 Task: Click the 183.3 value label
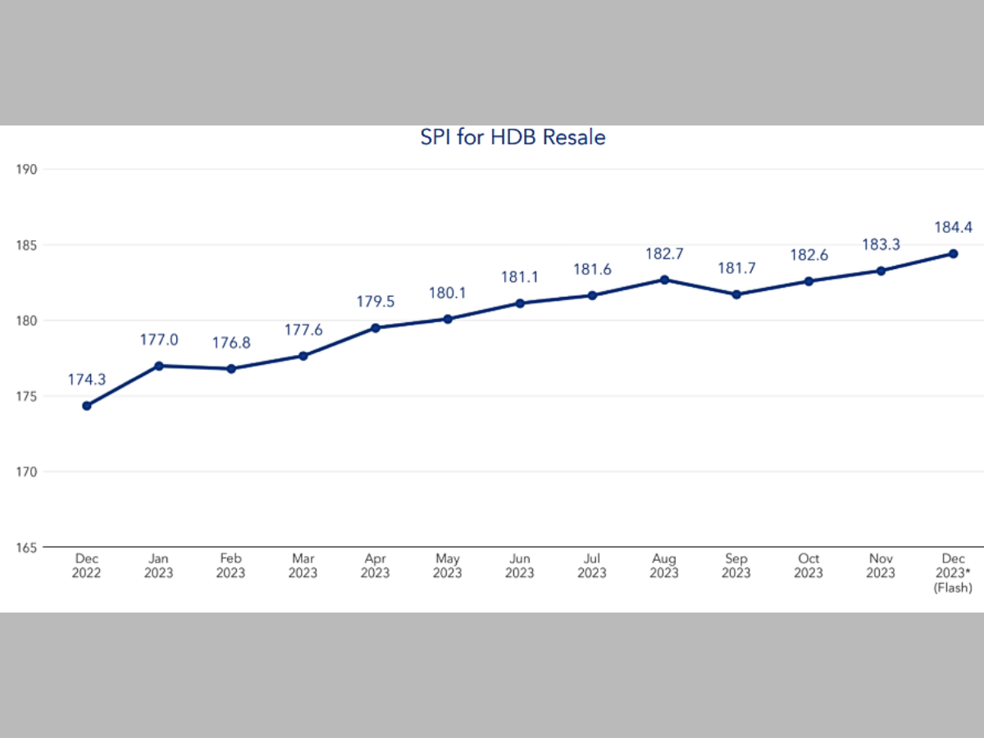click(x=881, y=244)
